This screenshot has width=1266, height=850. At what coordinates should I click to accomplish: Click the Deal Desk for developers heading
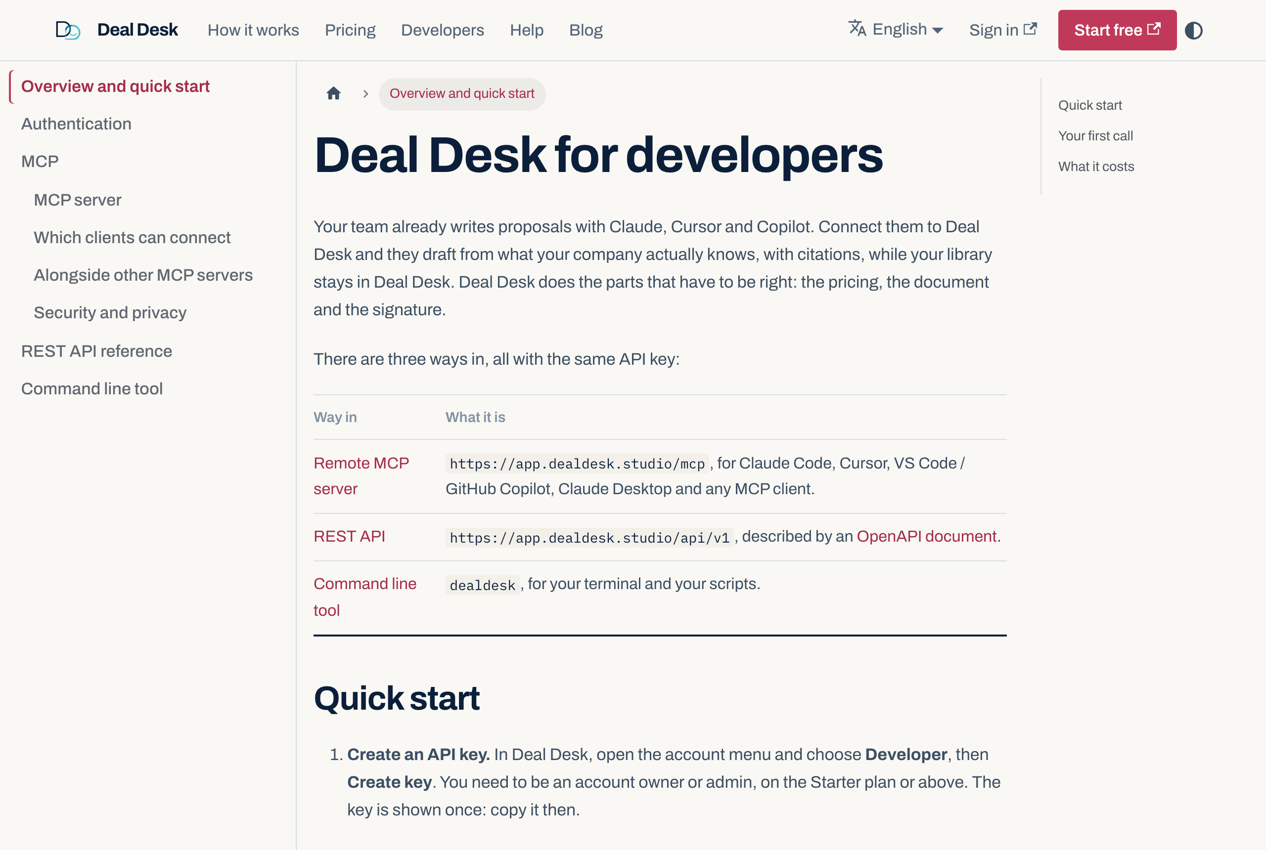click(598, 156)
